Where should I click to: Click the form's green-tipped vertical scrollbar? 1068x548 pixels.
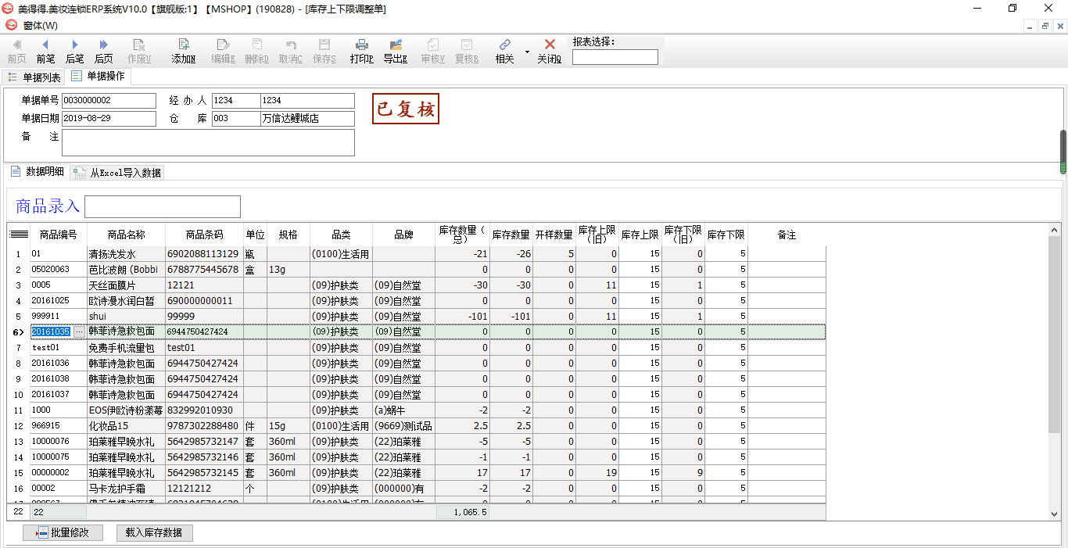click(x=1063, y=152)
